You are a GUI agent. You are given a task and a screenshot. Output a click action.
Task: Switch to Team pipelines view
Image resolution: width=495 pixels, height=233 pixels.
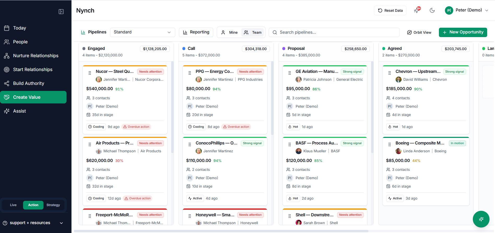[x=253, y=32]
